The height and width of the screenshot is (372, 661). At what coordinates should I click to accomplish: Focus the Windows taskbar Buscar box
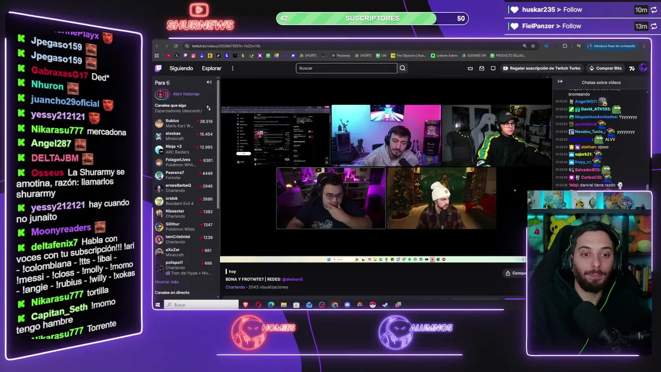pos(201,305)
